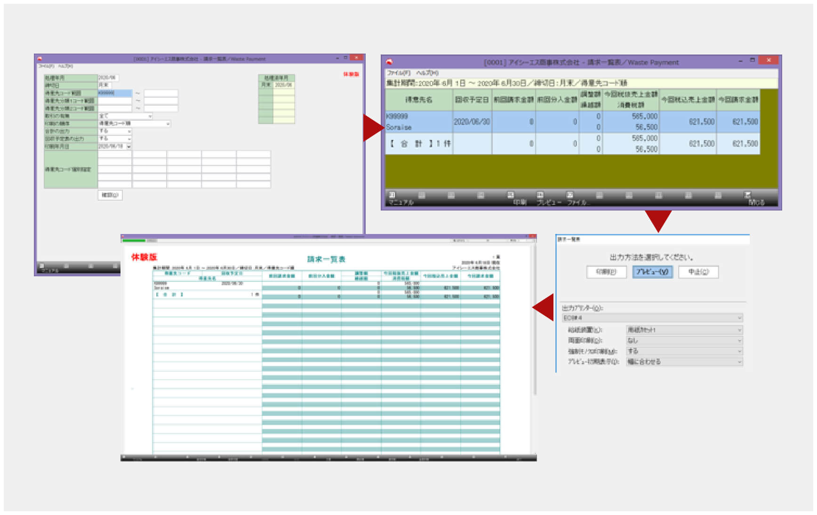This screenshot has height=515, width=817.
Task: Open the 印刷年月日 date dropdown showing 2020/06/18
Action: [x=115, y=147]
